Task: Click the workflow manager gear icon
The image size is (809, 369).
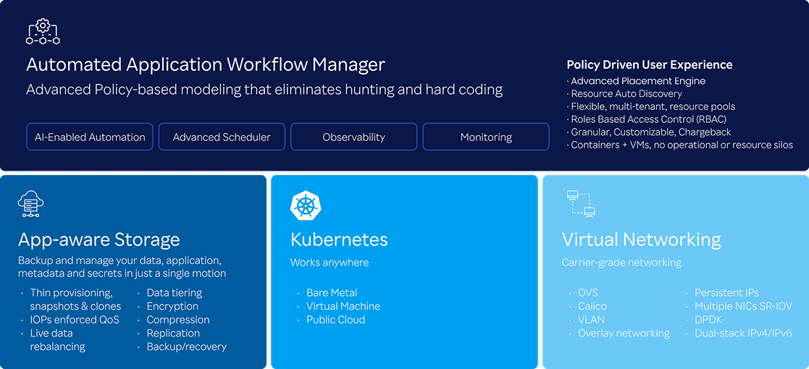Action: point(43,32)
